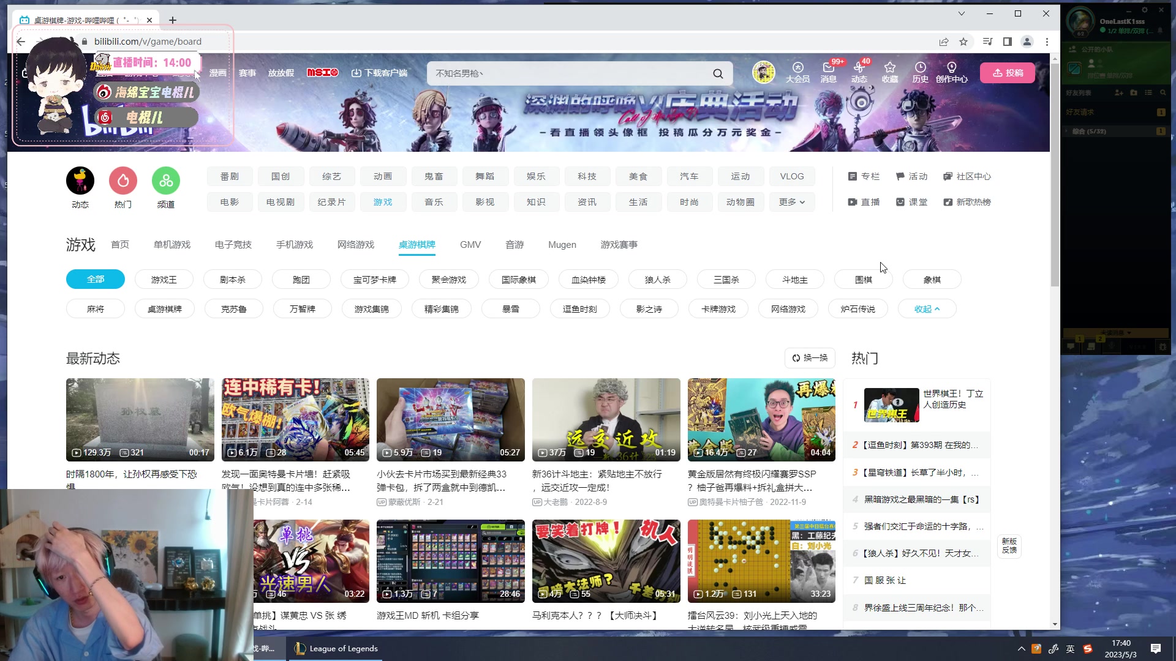
Task: Open the user avatar in header
Action: (x=763, y=72)
